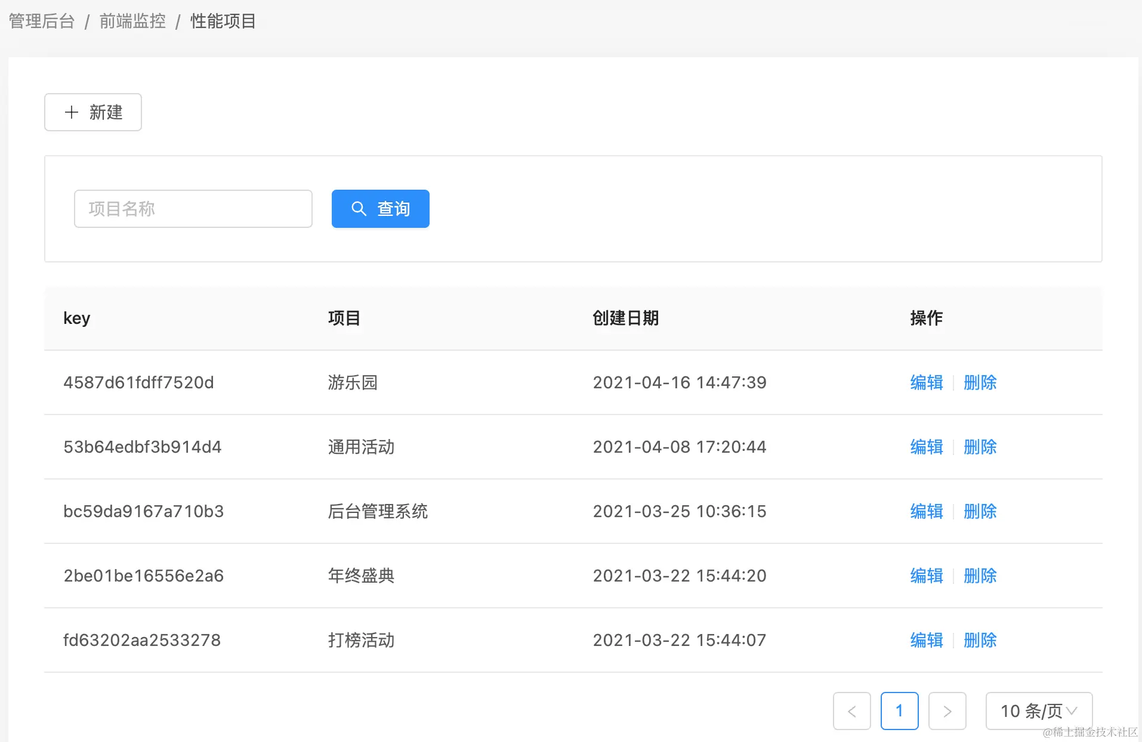1142x742 pixels.
Task: Go to previous page arrow
Action: (x=852, y=711)
